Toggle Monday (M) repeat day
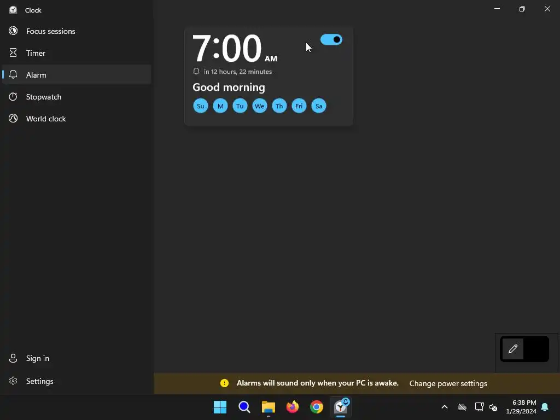 pyautogui.click(x=220, y=106)
